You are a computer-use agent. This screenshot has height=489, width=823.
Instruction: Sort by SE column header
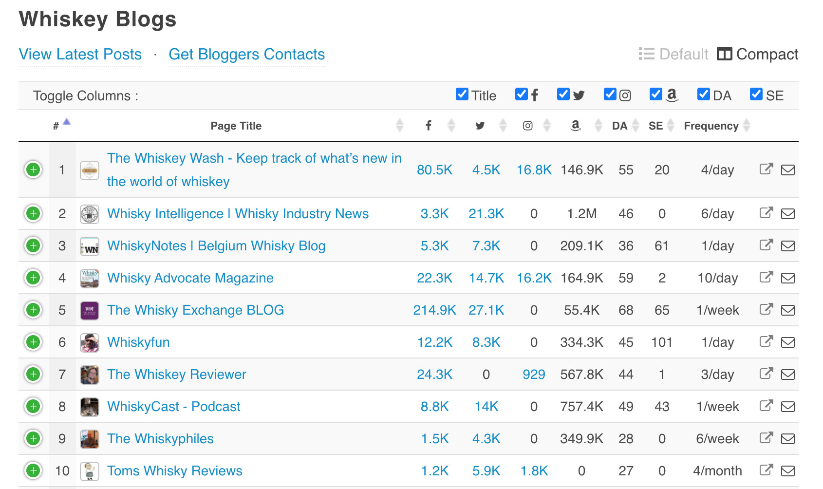click(x=655, y=126)
